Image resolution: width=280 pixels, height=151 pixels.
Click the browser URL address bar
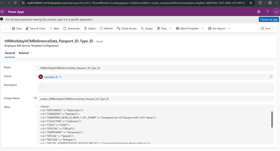coord(136,3)
